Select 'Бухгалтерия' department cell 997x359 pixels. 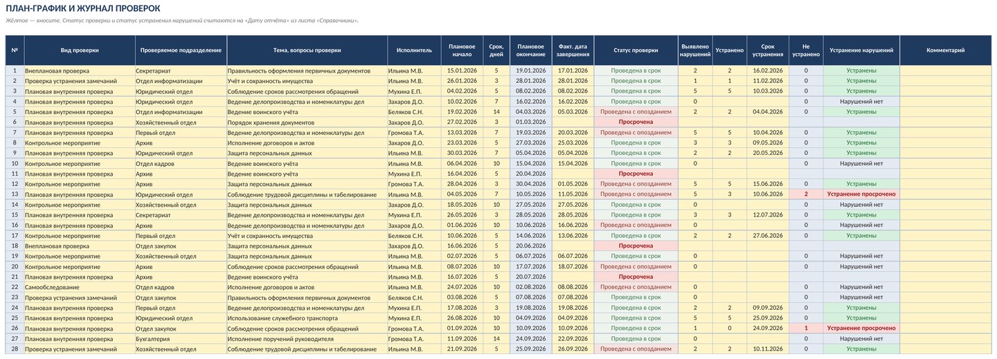click(181, 339)
